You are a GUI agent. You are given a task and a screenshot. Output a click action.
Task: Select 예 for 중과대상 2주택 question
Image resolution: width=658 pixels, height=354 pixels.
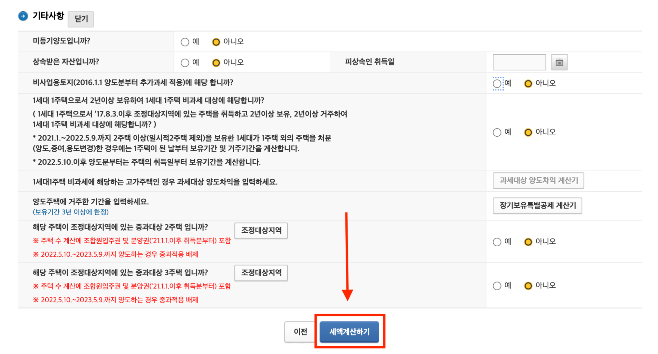pyautogui.click(x=497, y=242)
